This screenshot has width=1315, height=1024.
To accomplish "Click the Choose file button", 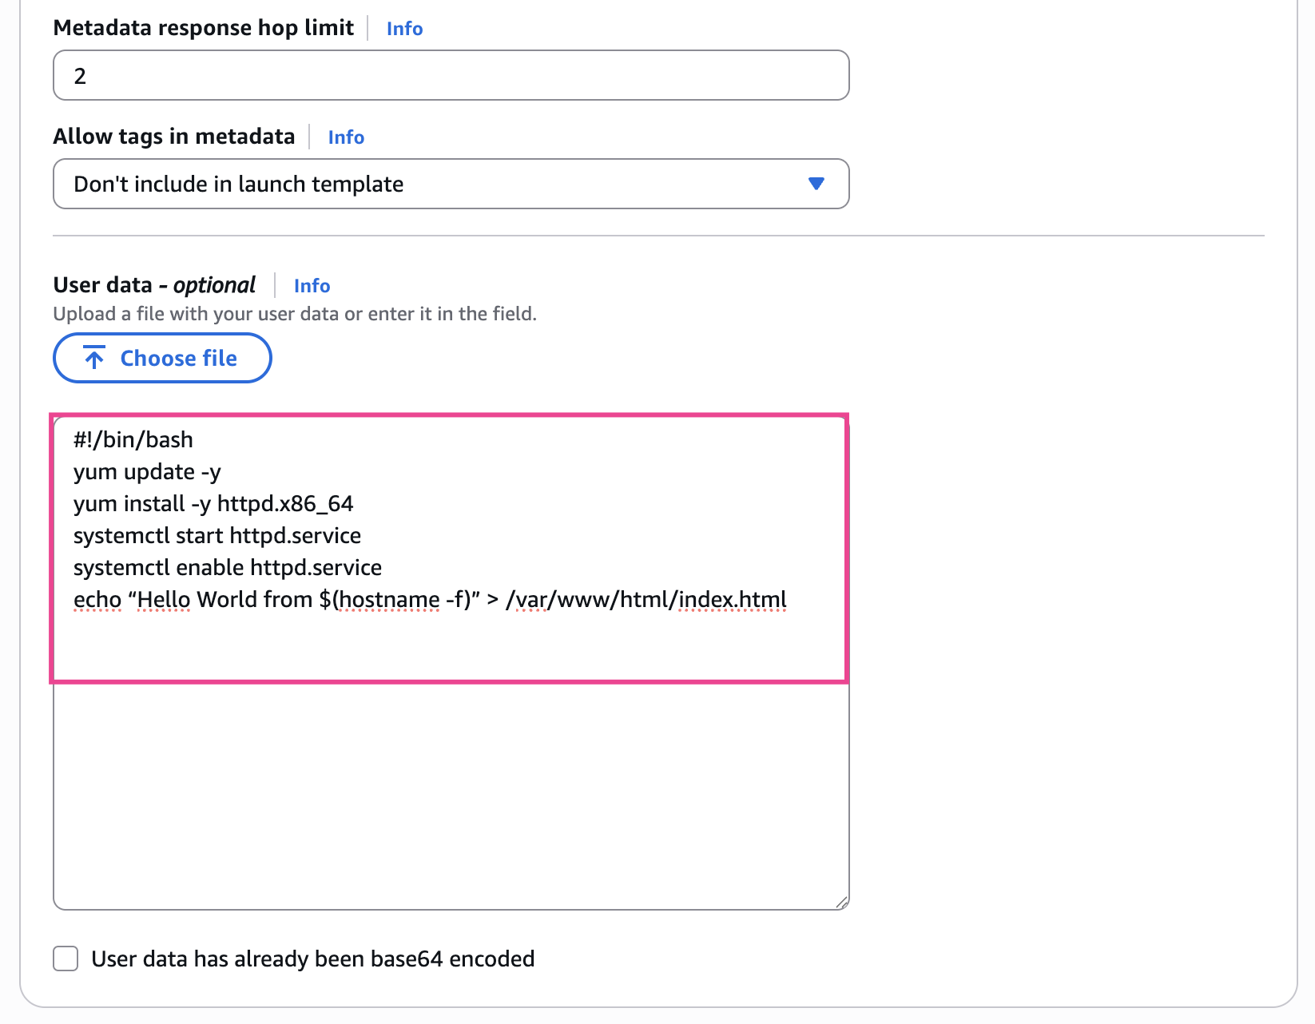I will [162, 359].
